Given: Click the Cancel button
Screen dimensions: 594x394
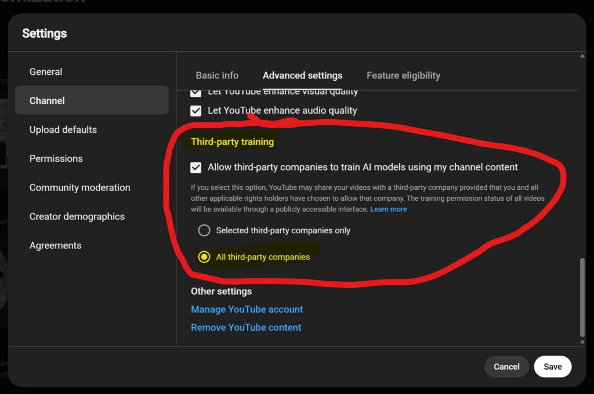Looking at the screenshot, I should (x=506, y=366).
